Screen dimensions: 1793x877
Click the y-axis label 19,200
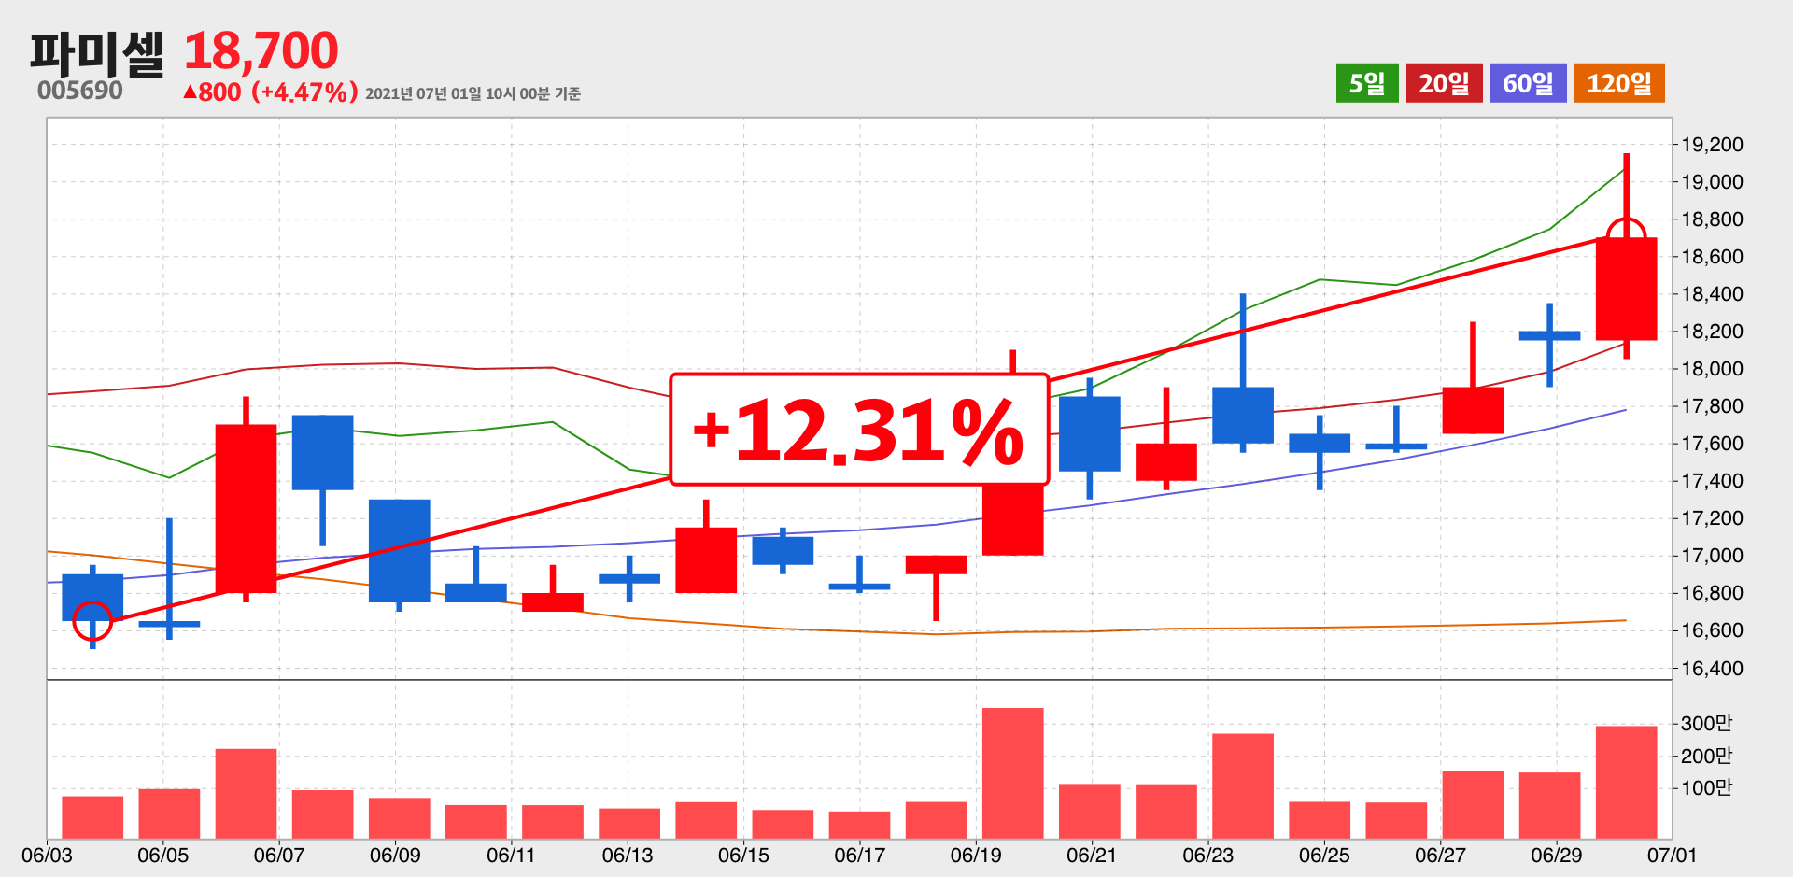pyautogui.click(x=1712, y=145)
